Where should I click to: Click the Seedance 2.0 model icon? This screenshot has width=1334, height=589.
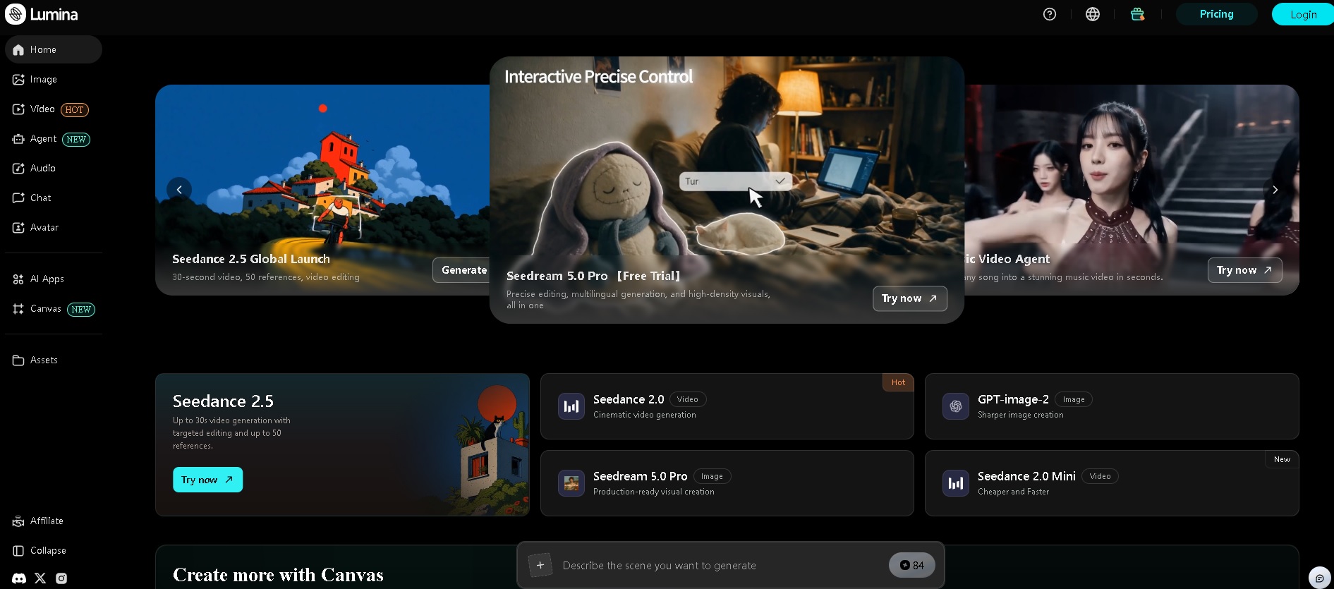pyautogui.click(x=571, y=406)
